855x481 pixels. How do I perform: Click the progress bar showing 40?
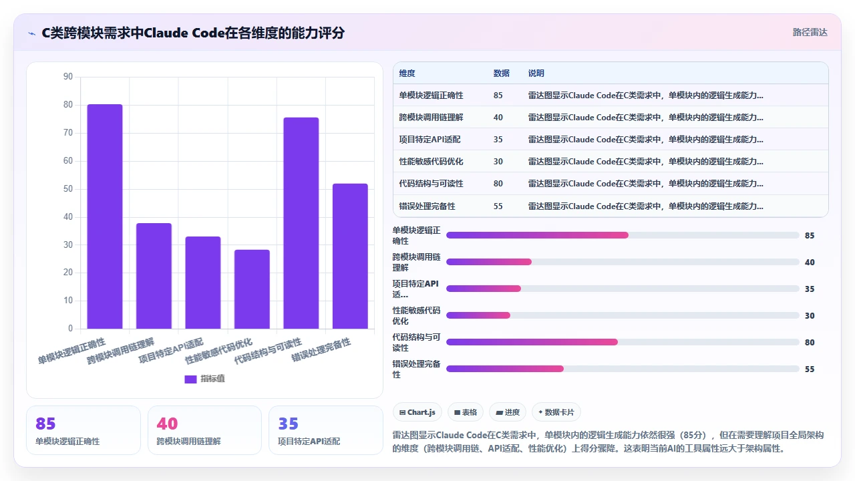(623, 262)
